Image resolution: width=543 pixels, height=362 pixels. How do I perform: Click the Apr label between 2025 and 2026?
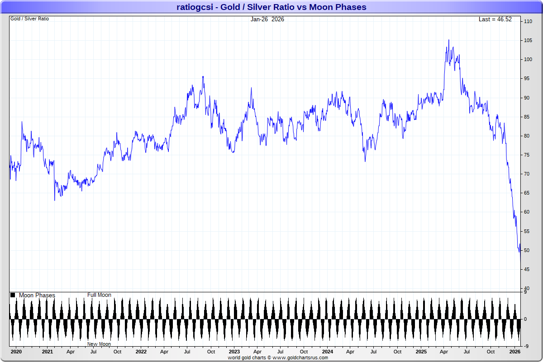pos(444,352)
